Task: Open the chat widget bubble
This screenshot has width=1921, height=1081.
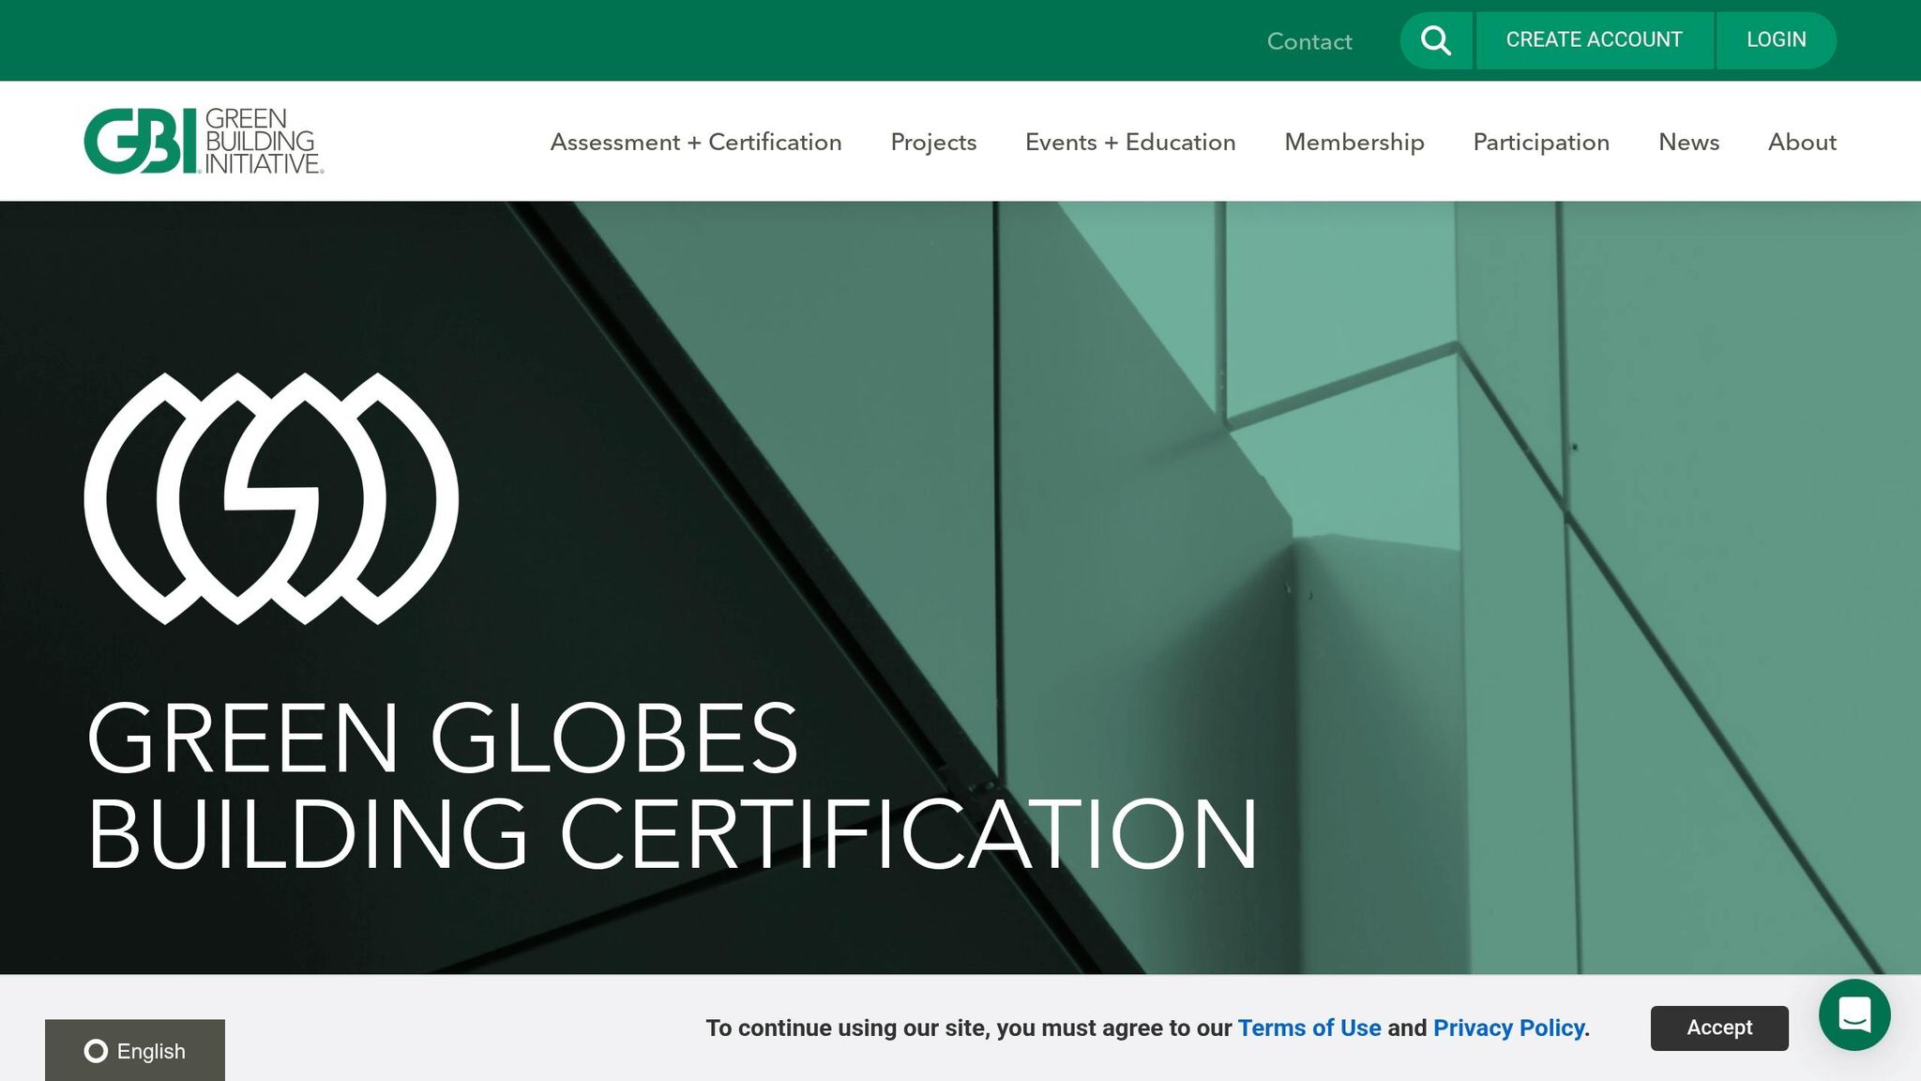Action: point(1854,1014)
